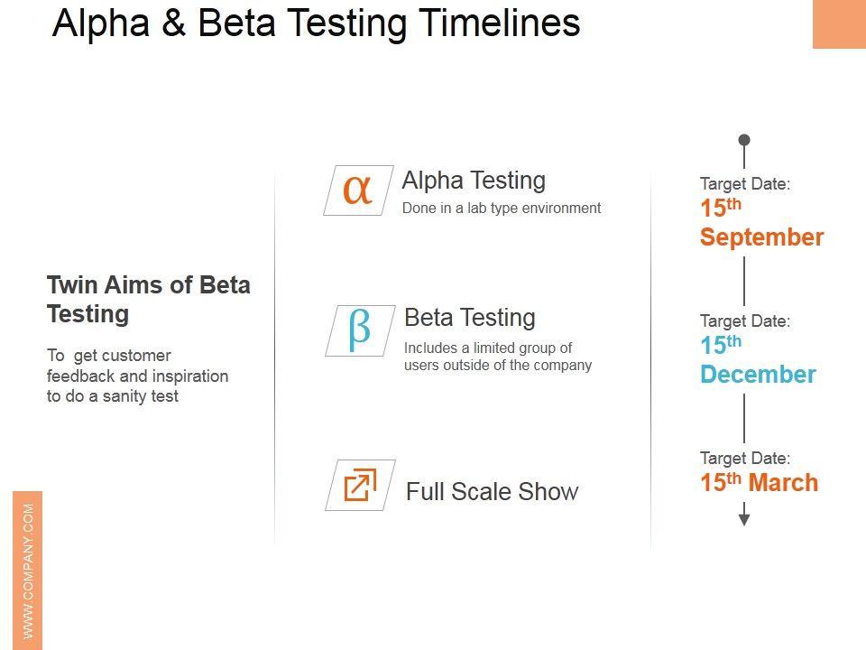This screenshot has height=650, width=866.
Task: Click 'Done in a lab type environment' text
Action: point(502,209)
